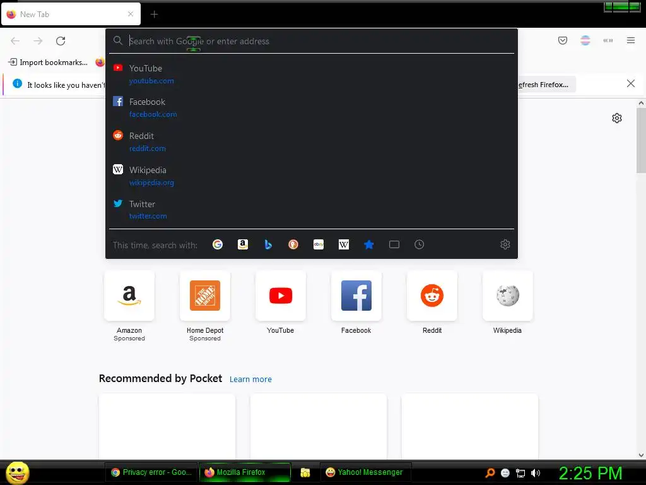This screenshot has width=646, height=485.
Task: Open Yahoo! Messenger from the taskbar
Action: tap(365, 472)
